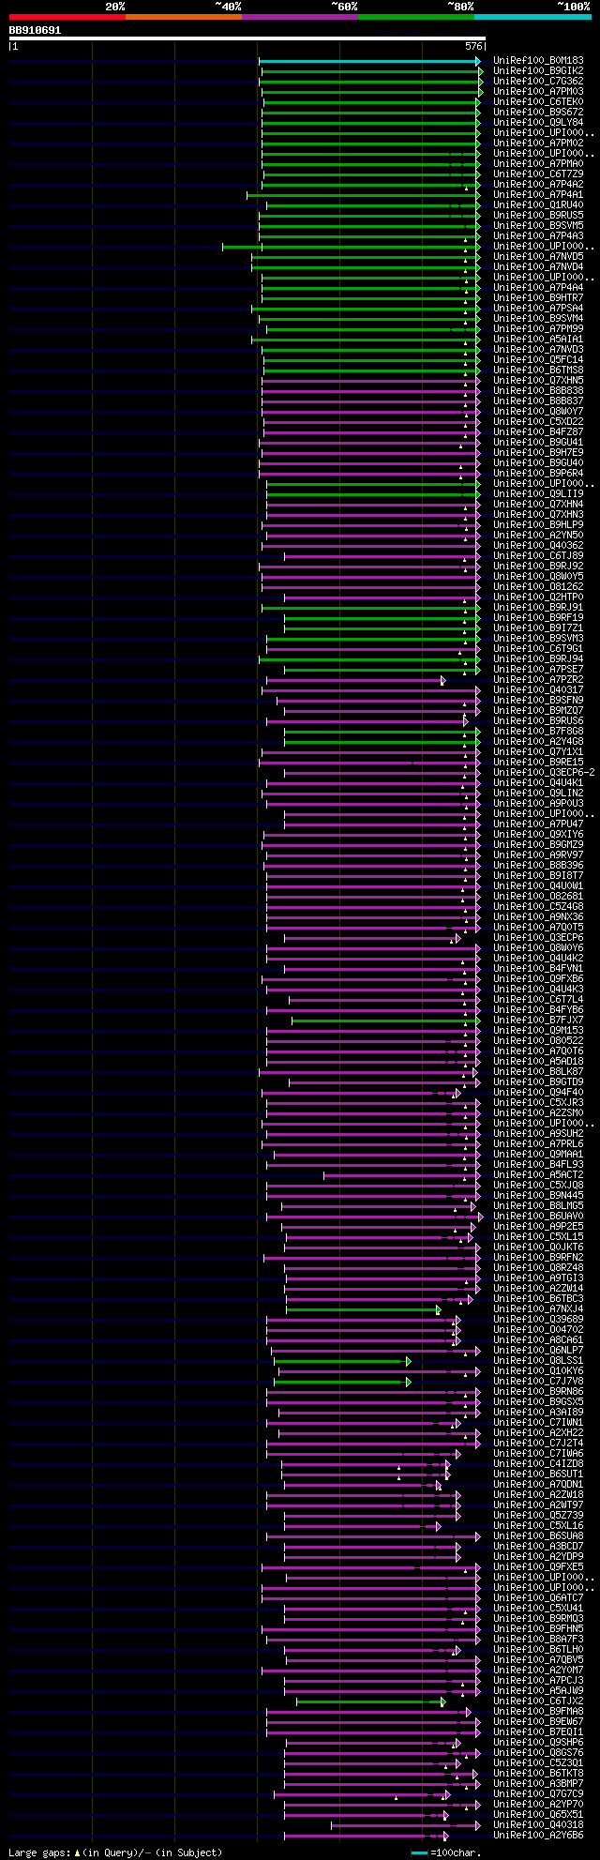
Task: Select the UniRef100_B8B838 label
Action: pyautogui.click(x=538, y=391)
